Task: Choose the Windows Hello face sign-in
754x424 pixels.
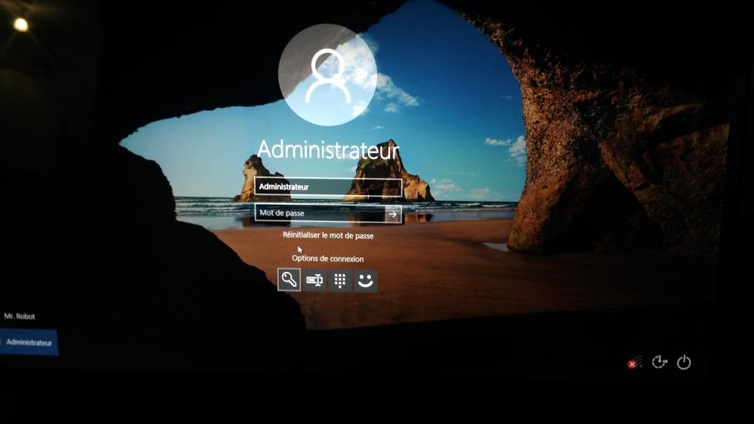Action: coord(366,281)
